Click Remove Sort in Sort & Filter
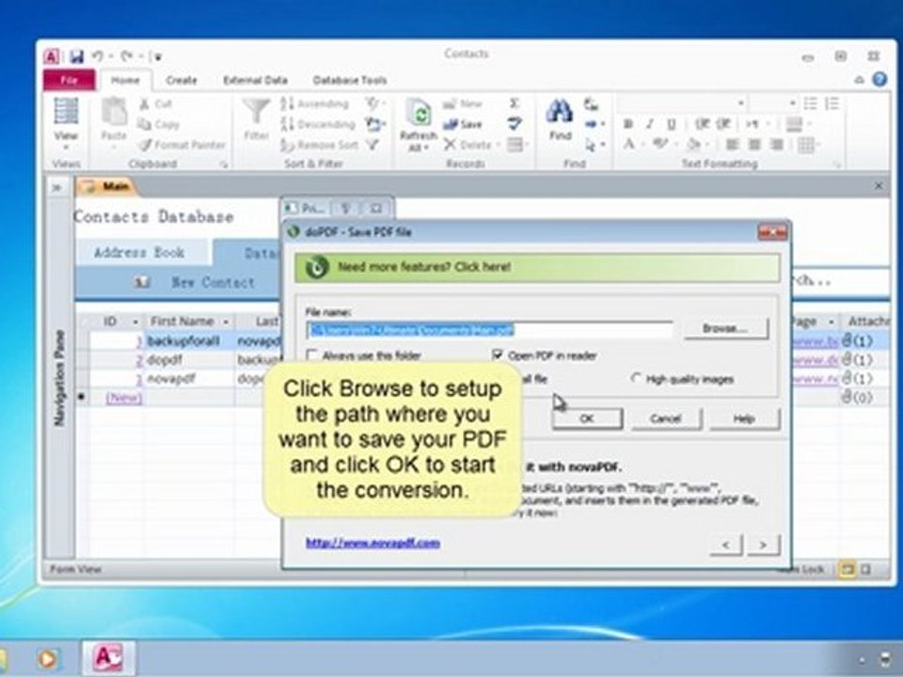Screen dimensions: 903x677 [320, 145]
